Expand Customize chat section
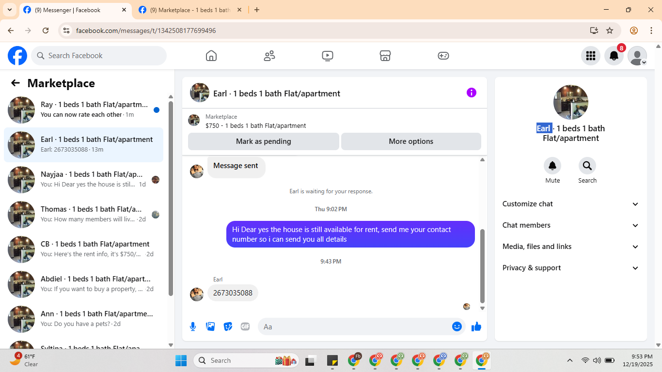This screenshot has height=372, width=662. (571, 204)
